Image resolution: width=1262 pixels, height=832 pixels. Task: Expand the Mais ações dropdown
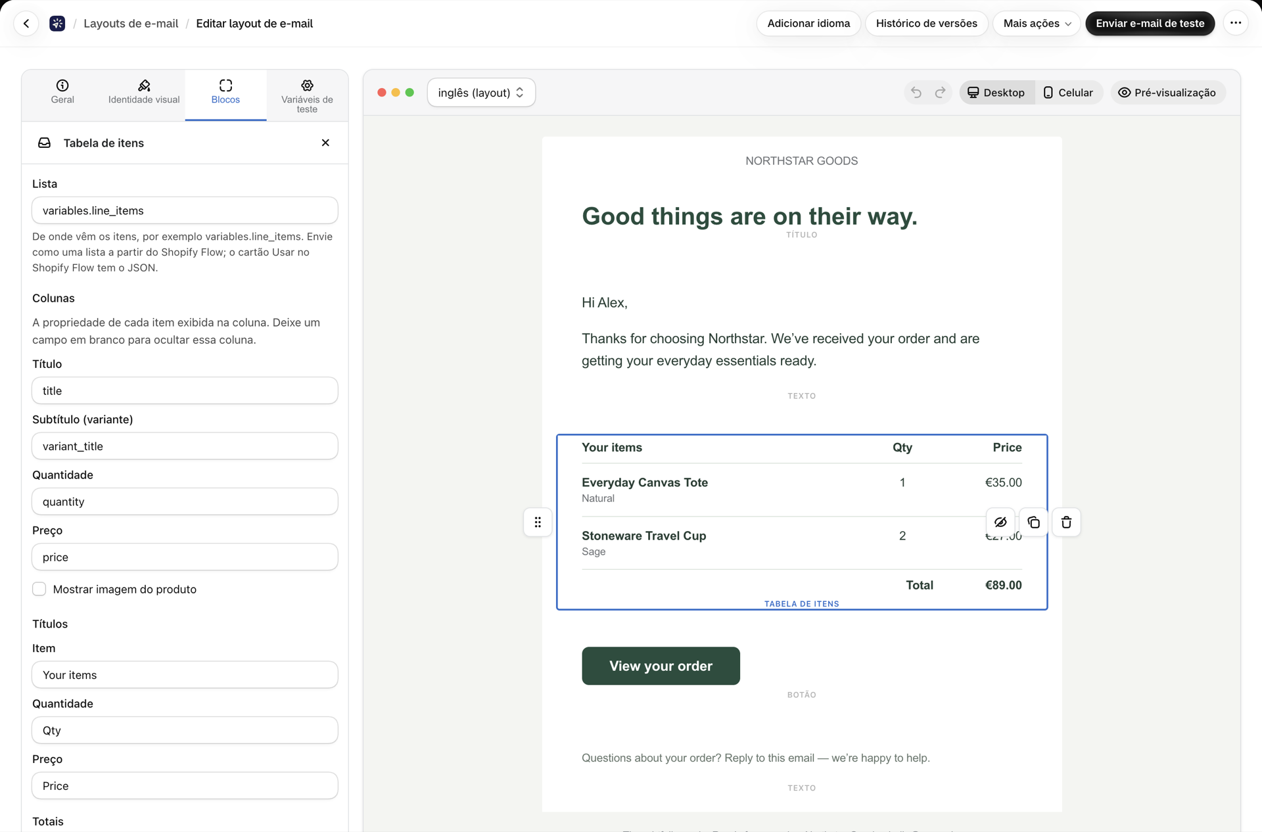1037,24
